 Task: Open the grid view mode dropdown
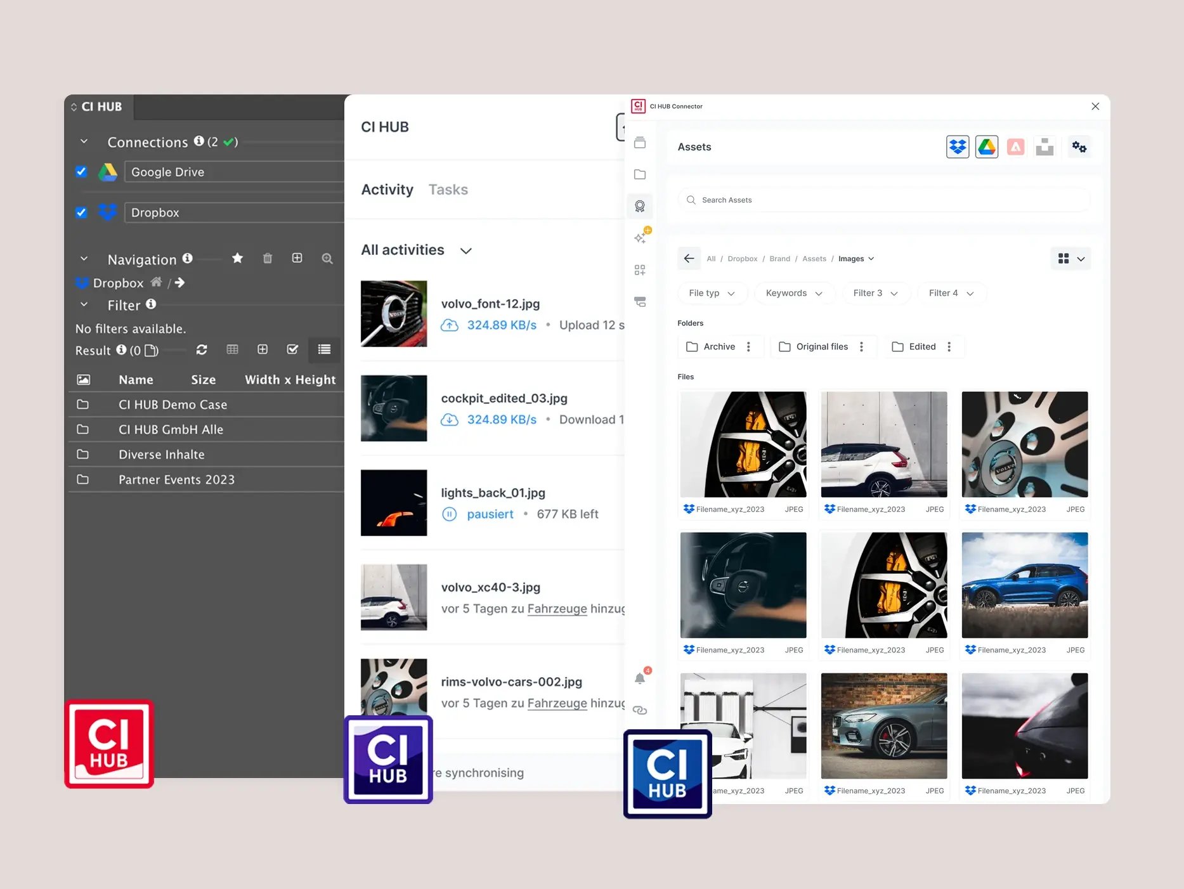(x=1071, y=259)
